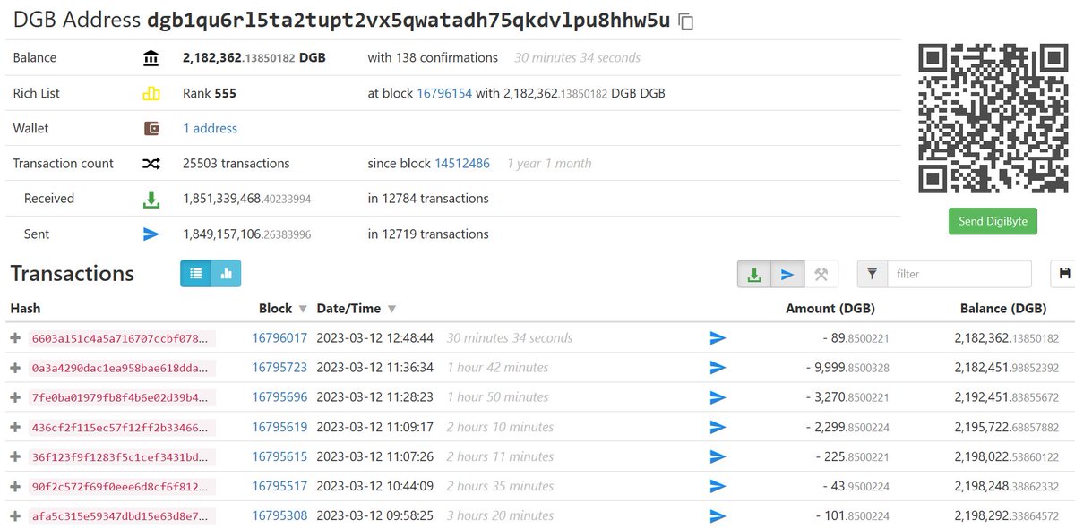The image size is (1075, 528).
Task: Switch to transactions list view
Action: tap(195, 274)
